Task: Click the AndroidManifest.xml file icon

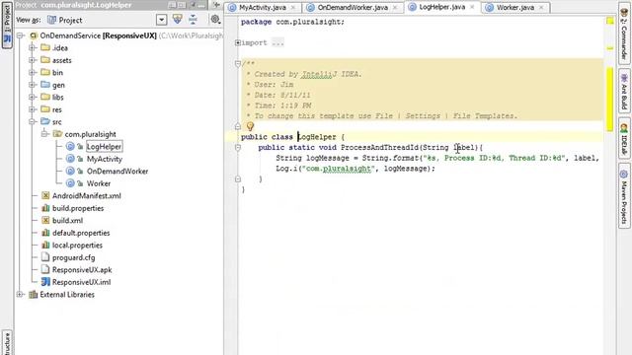Action: click(x=45, y=195)
